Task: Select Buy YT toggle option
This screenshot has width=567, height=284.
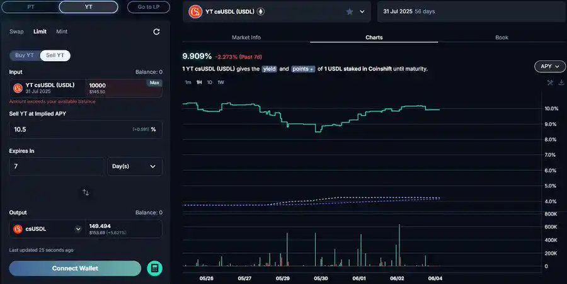Action: (25, 55)
